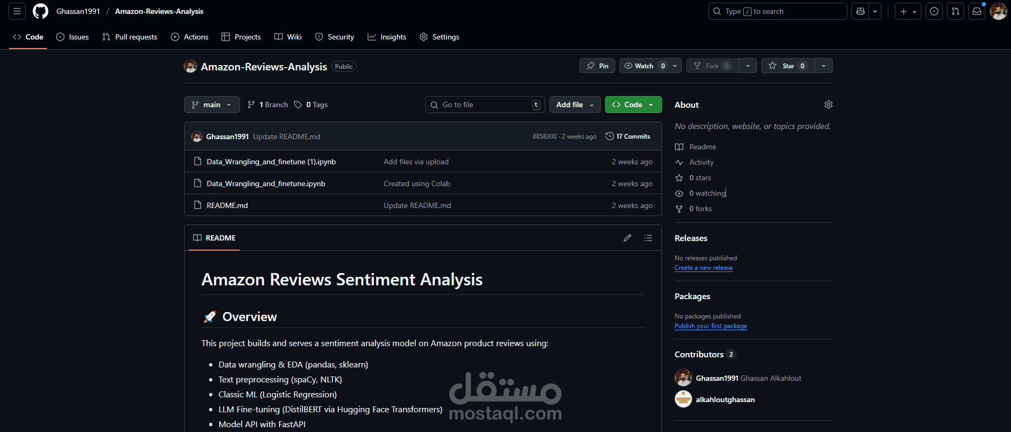This screenshot has height=432, width=1011.
Task: Click the Fork button
Action: click(713, 66)
